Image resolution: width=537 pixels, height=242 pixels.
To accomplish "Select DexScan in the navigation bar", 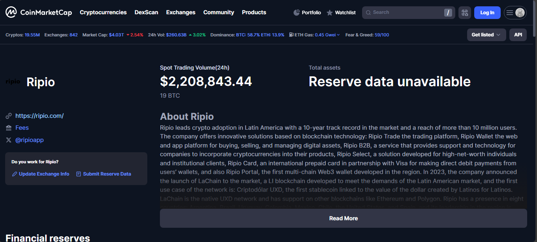I will 146,12.
